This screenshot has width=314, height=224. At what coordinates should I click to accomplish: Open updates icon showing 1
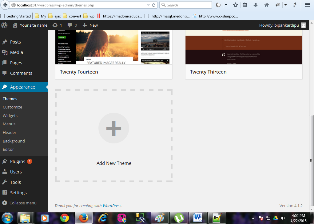[x=57, y=25]
